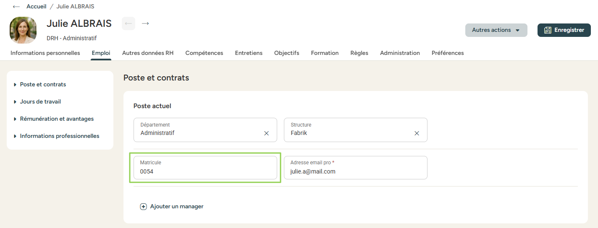Open the Autres actions dropdown
The image size is (598, 228).
click(x=496, y=30)
